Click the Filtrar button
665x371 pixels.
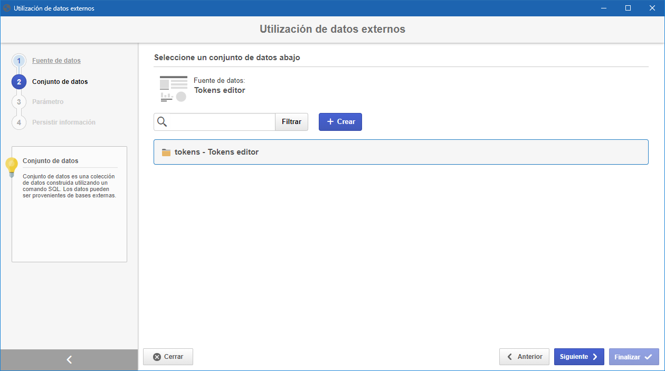291,122
